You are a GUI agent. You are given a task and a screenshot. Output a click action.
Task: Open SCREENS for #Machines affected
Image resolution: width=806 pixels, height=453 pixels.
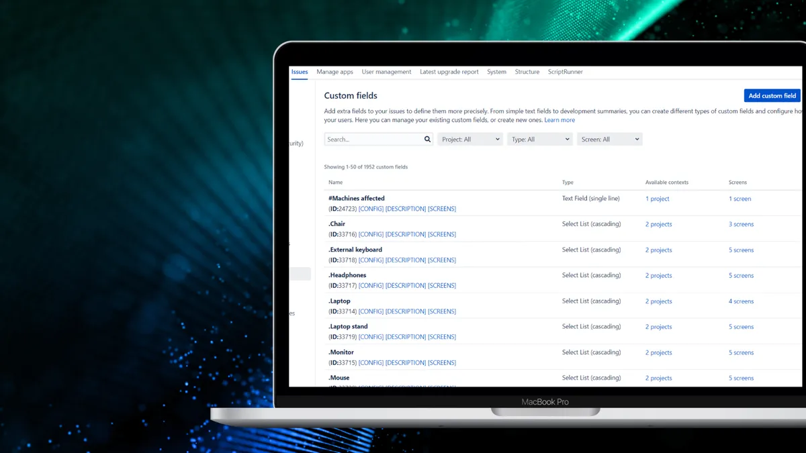(442, 209)
